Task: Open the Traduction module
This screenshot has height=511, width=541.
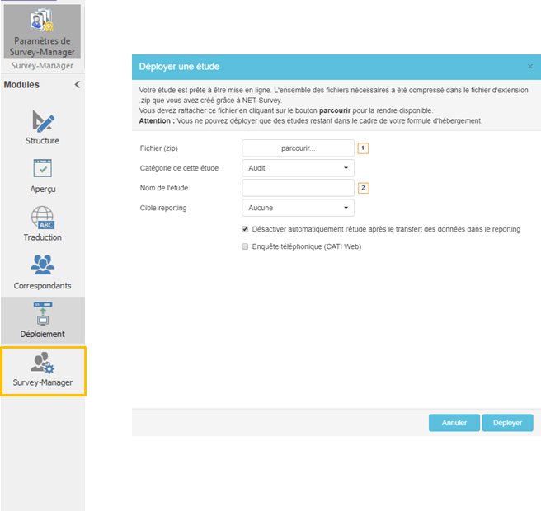Action: [x=42, y=224]
